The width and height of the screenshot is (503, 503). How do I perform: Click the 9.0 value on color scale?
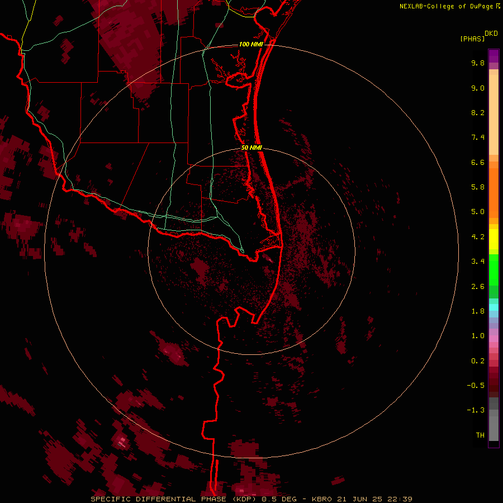coord(478,88)
